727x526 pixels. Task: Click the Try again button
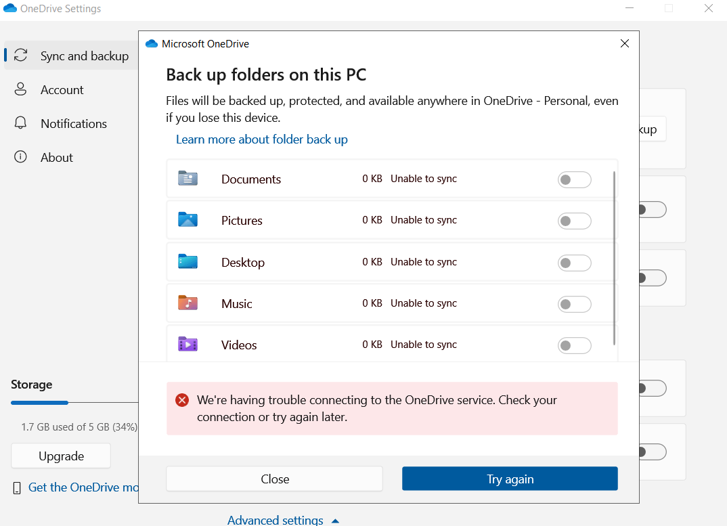[x=510, y=479]
